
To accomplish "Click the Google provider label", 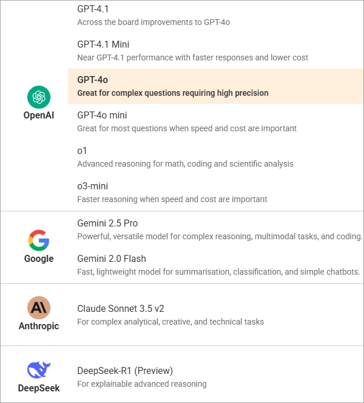I will (39, 258).
